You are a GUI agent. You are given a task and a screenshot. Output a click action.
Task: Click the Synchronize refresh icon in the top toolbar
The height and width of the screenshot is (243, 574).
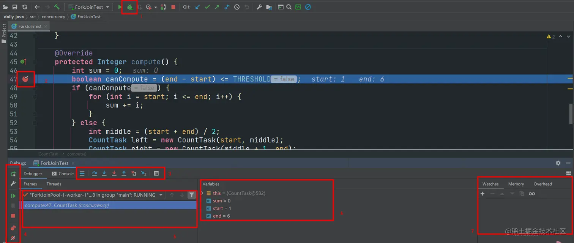(x=25, y=7)
